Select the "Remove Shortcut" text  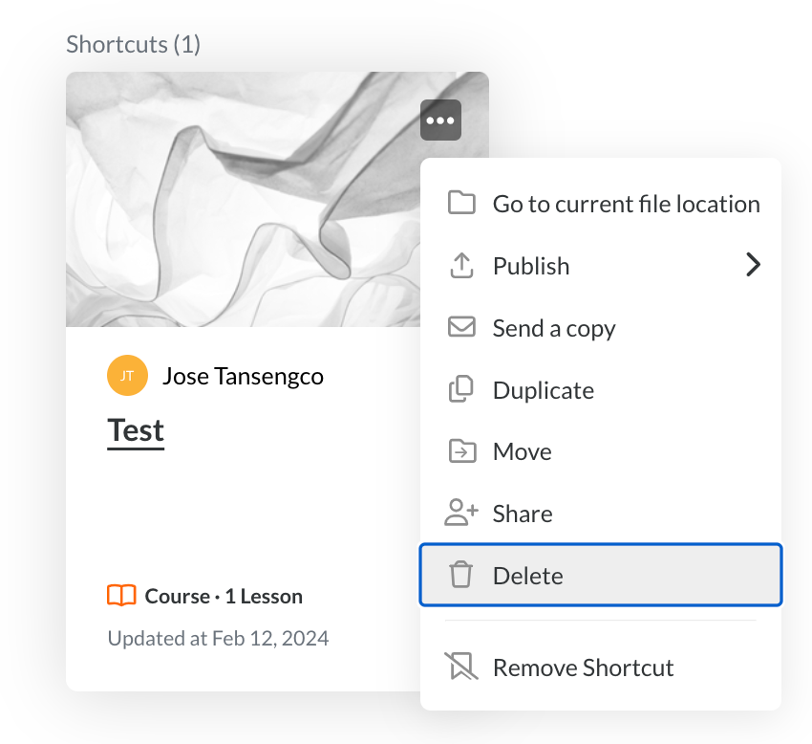tap(583, 667)
